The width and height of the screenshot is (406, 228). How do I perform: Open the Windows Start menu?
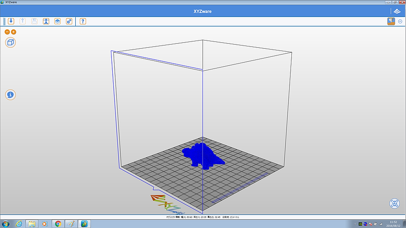tap(5, 223)
